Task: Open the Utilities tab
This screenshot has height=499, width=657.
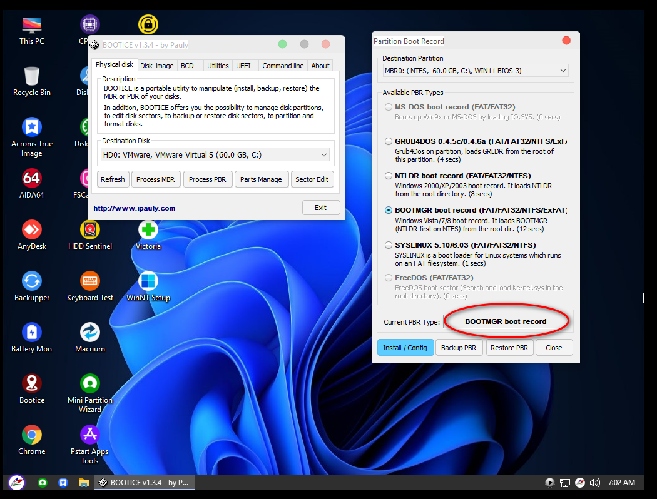Action: point(218,66)
